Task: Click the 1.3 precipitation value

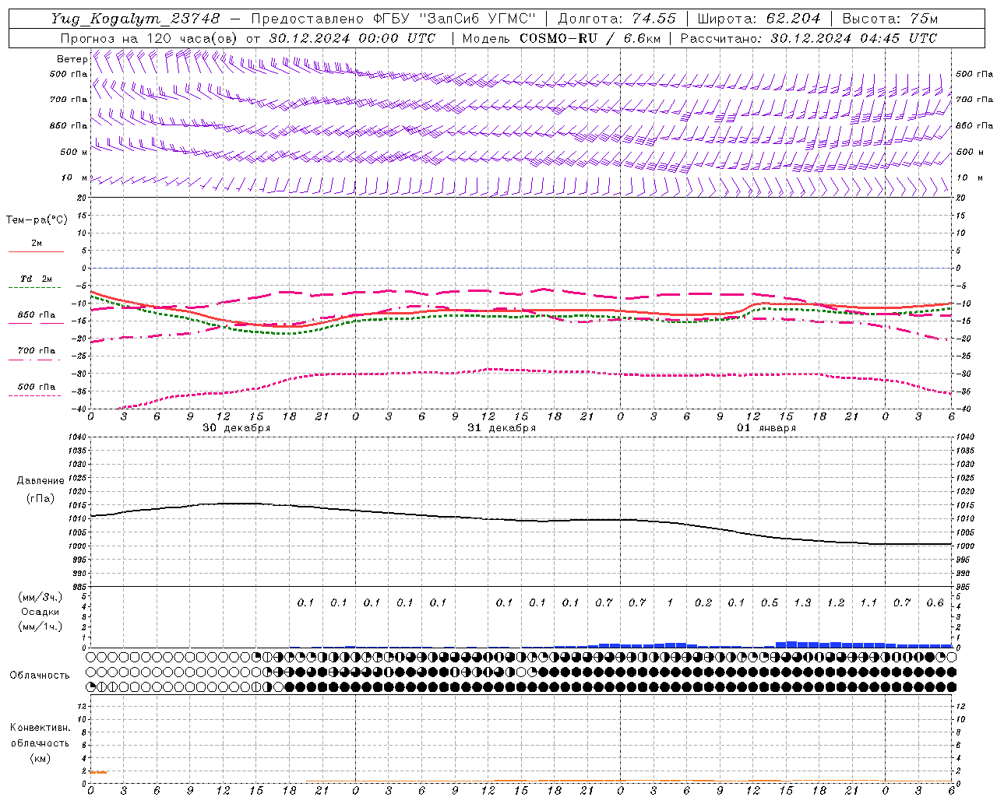Action: [x=802, y=602]
